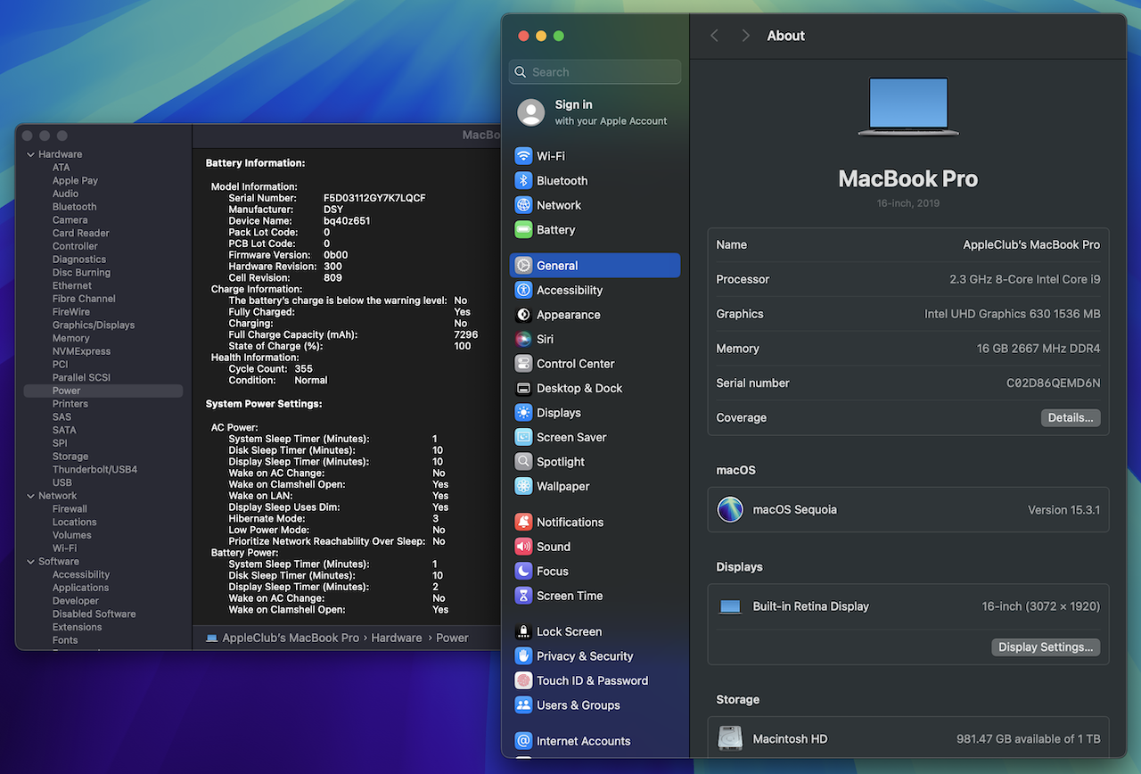This screenshot has width=1141, height=774.
Task: Go back with the left chevron
Action: [x=714, y=36]
